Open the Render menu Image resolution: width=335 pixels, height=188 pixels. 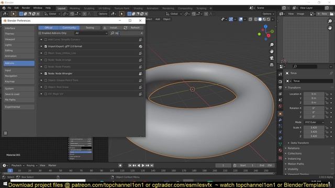pyautogui.click(x=26, y=8)
